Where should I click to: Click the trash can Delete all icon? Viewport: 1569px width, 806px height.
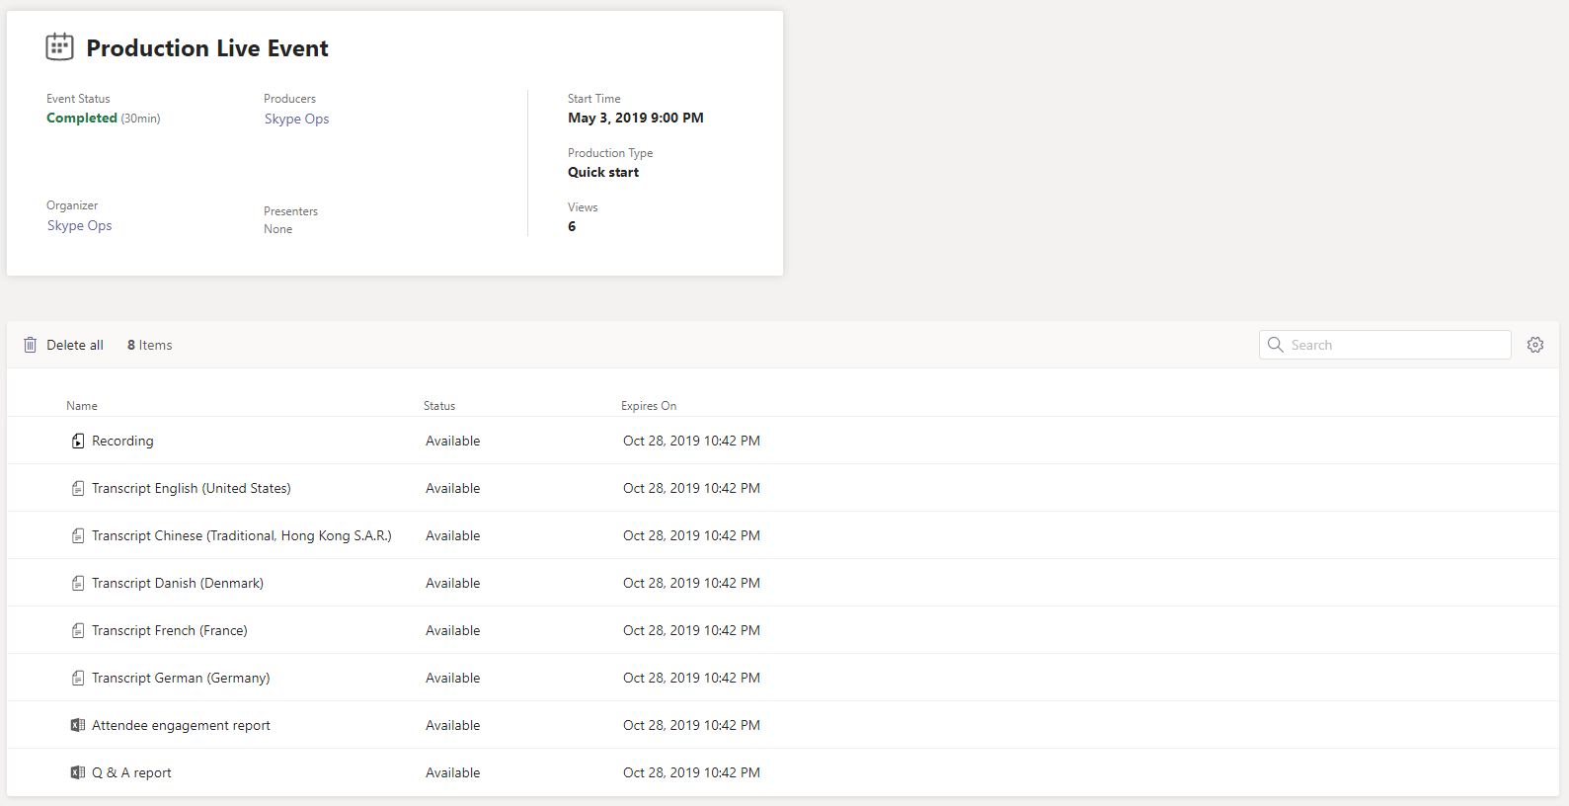click(x=31, y=345)
